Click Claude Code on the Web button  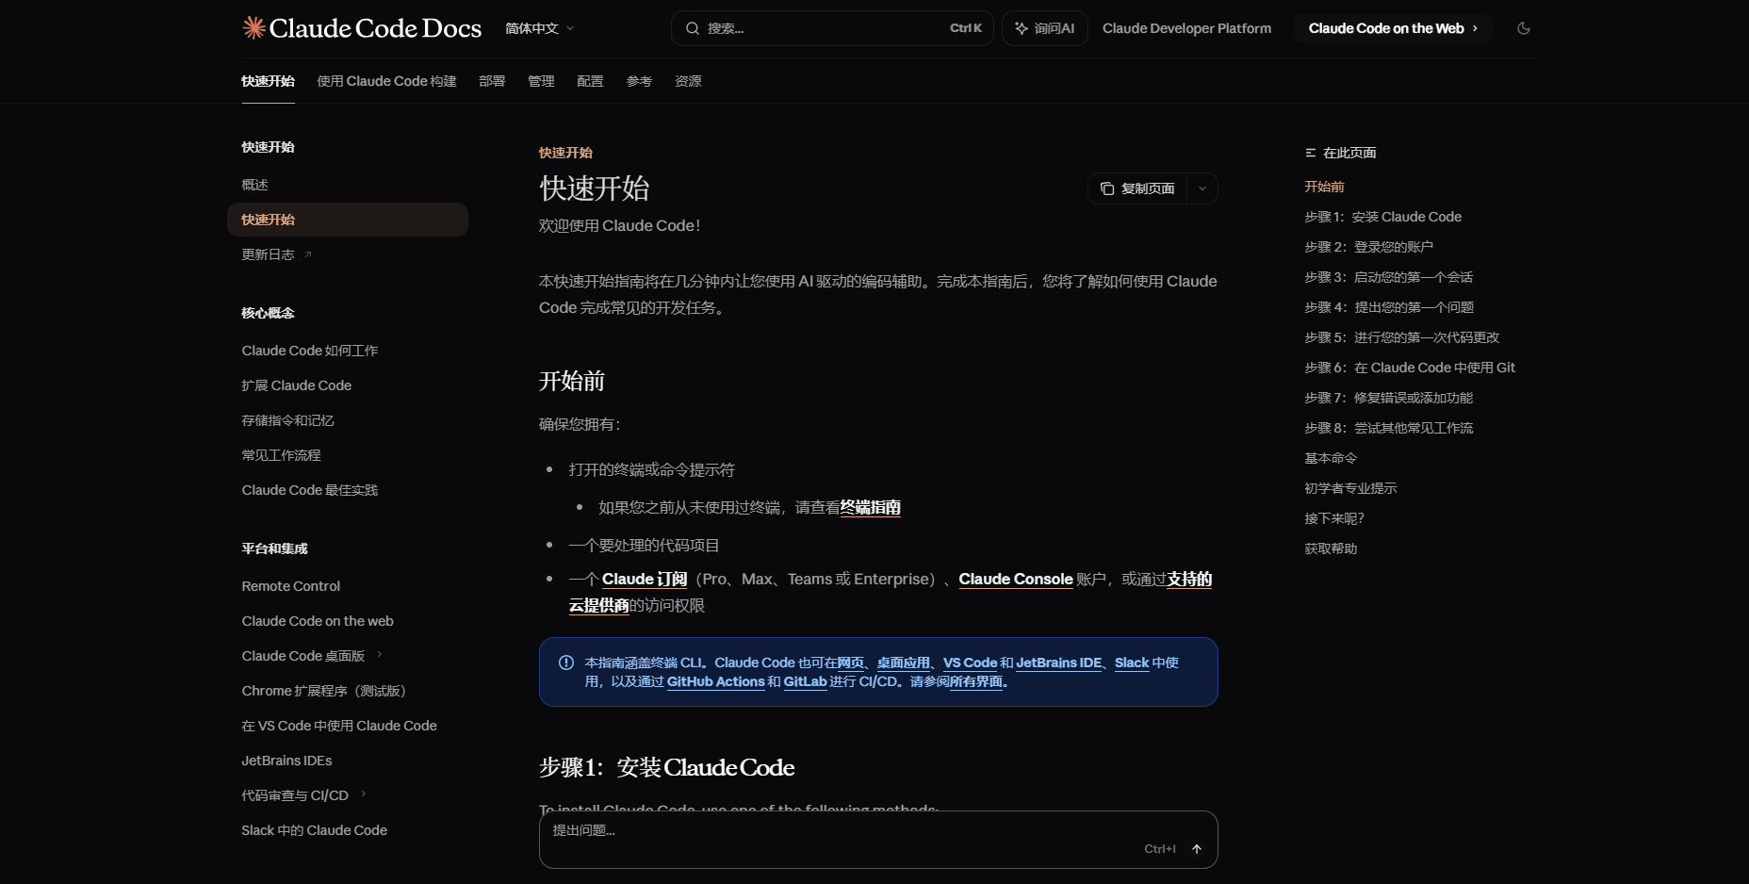pyautogui.click(x=1394, y=28)
